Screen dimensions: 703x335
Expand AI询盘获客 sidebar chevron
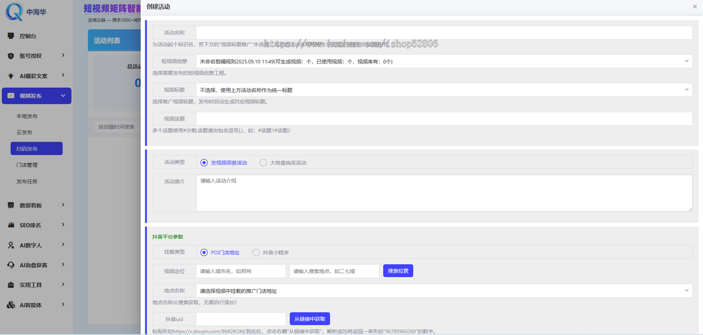(63, 265)
